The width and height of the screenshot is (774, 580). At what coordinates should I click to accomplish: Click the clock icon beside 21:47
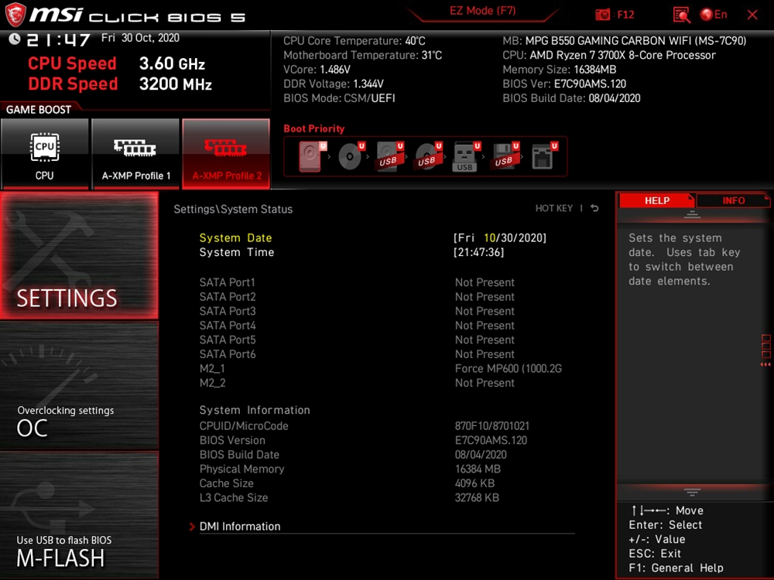[14, 39]
